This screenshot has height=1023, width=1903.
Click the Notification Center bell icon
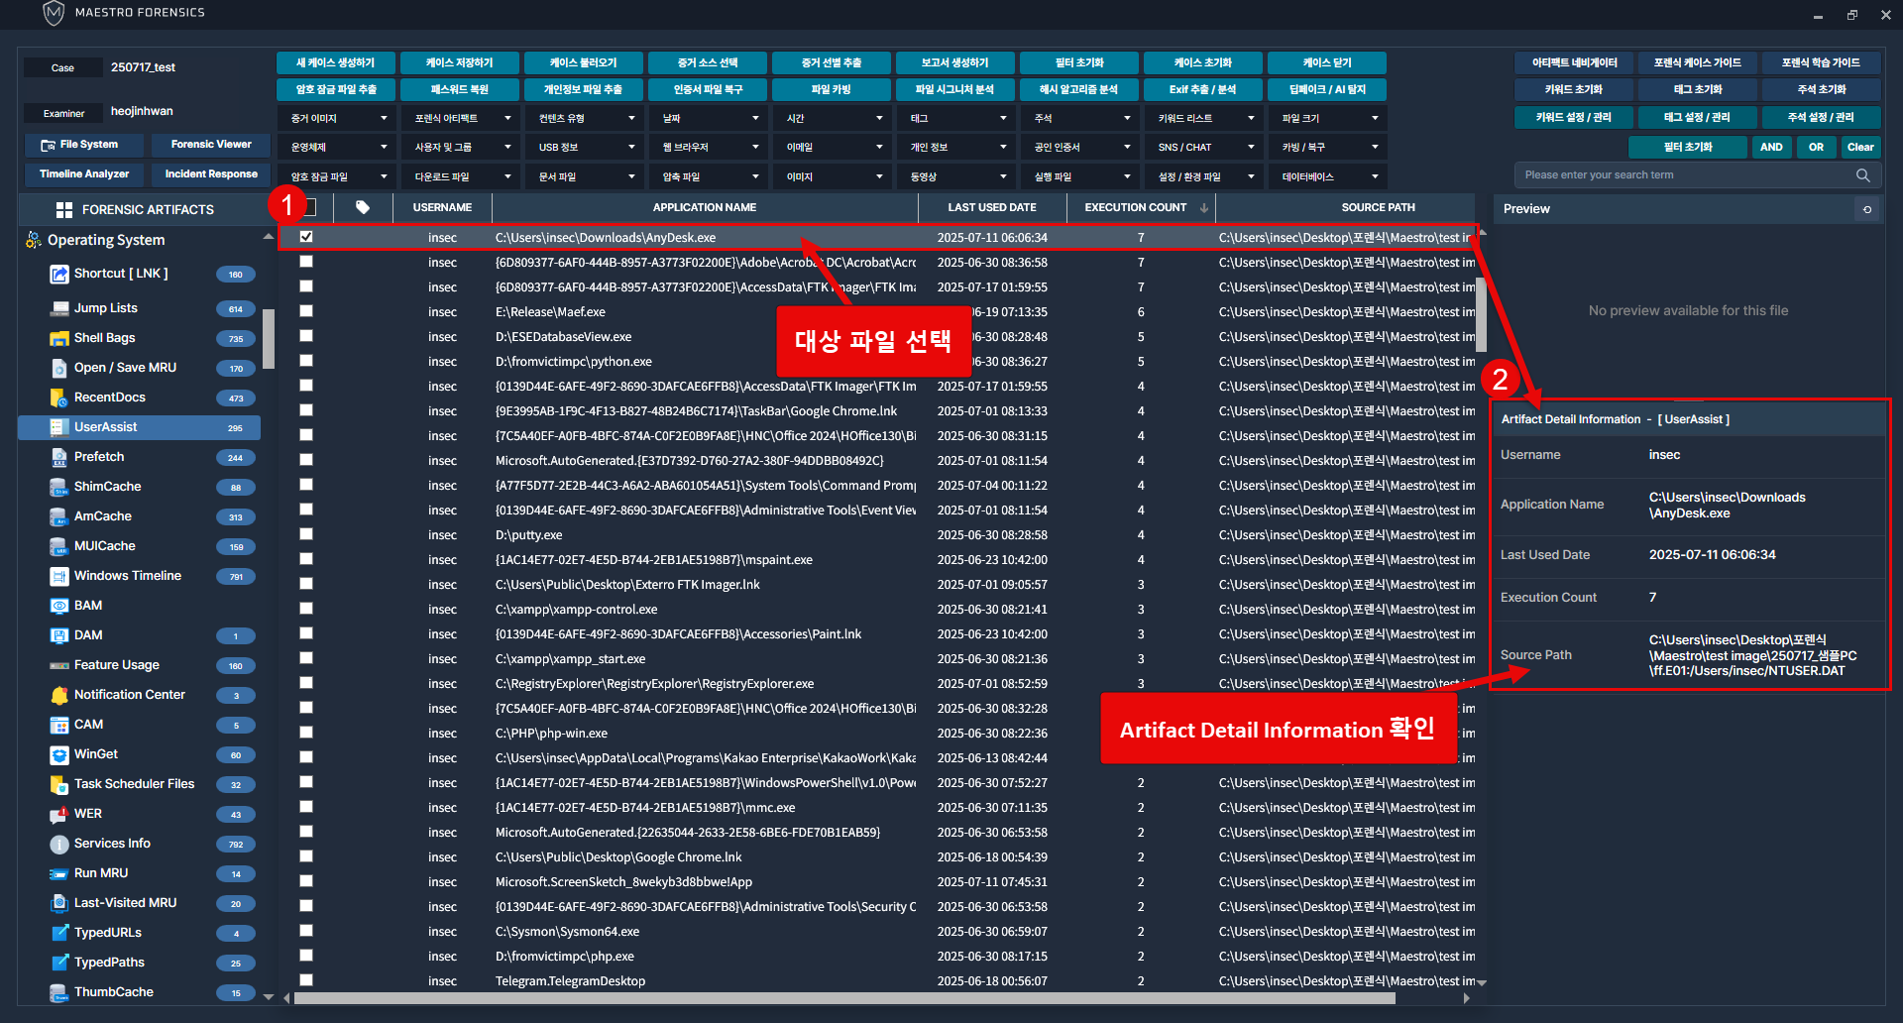pos(59,695)
